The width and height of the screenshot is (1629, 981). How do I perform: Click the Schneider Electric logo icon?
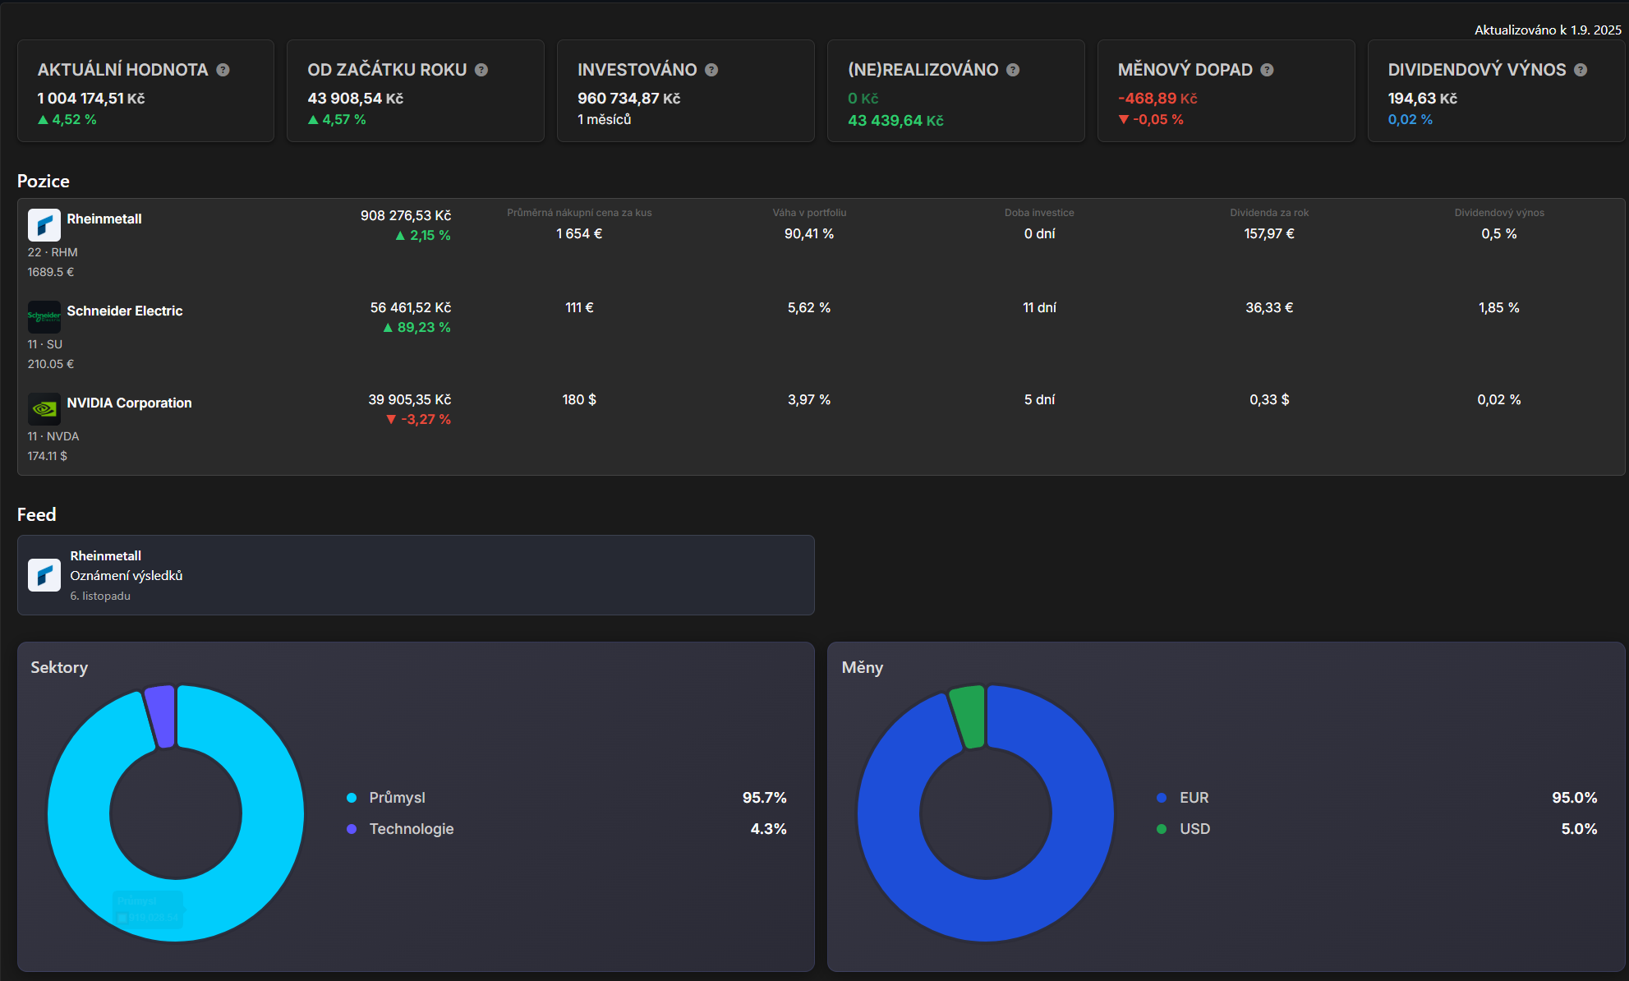point(44,316)
